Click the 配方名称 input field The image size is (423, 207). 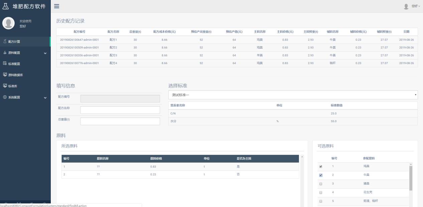click(120, 110)
